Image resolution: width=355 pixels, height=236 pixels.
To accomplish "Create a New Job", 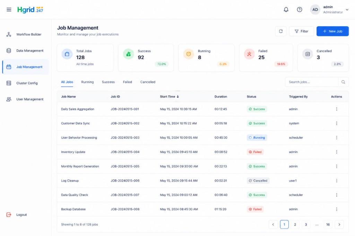I will click(x=332, y=31).
